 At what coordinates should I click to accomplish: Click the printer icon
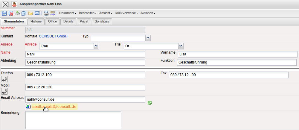pos(46,13)
